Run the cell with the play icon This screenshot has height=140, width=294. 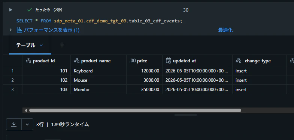tap(11, 10)
